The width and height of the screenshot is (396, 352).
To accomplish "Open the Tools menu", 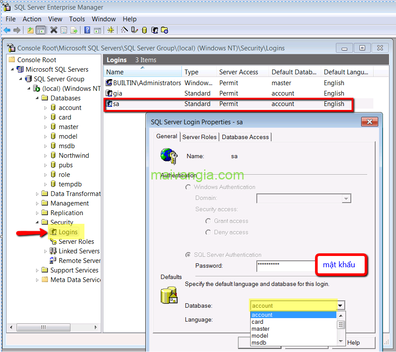I will (77, 19).
